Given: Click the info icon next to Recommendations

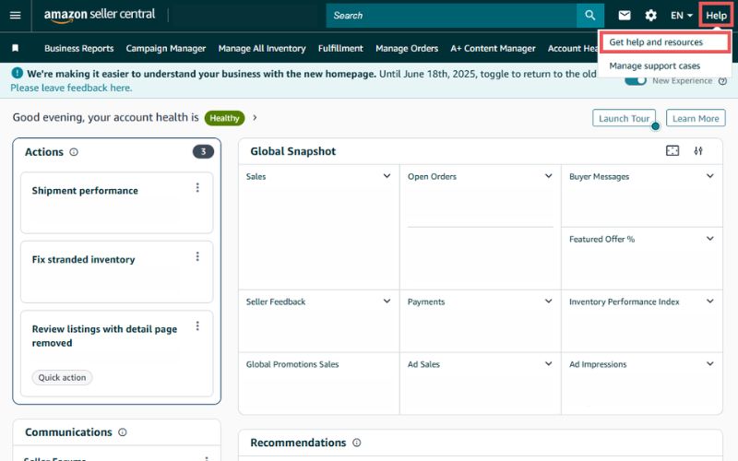Looking at the screenshot, I should pyautogui.click(x=357, y=443).
